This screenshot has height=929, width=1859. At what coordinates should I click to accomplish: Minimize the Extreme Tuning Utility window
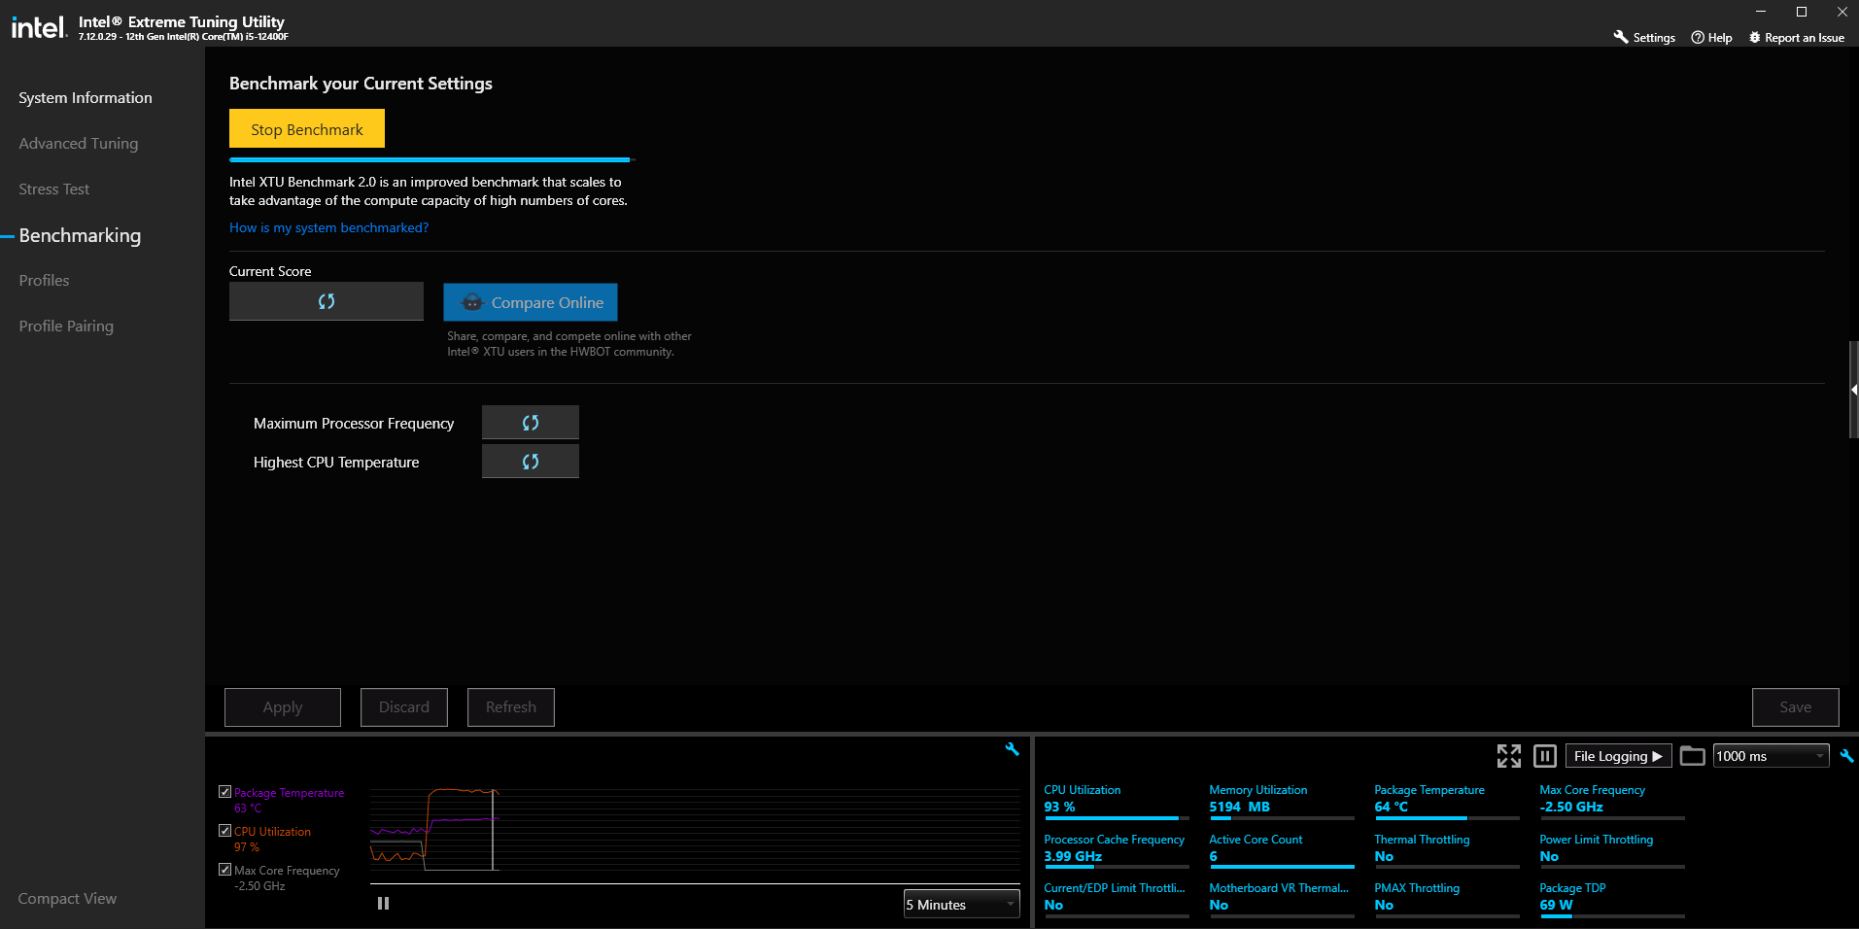1761,12
